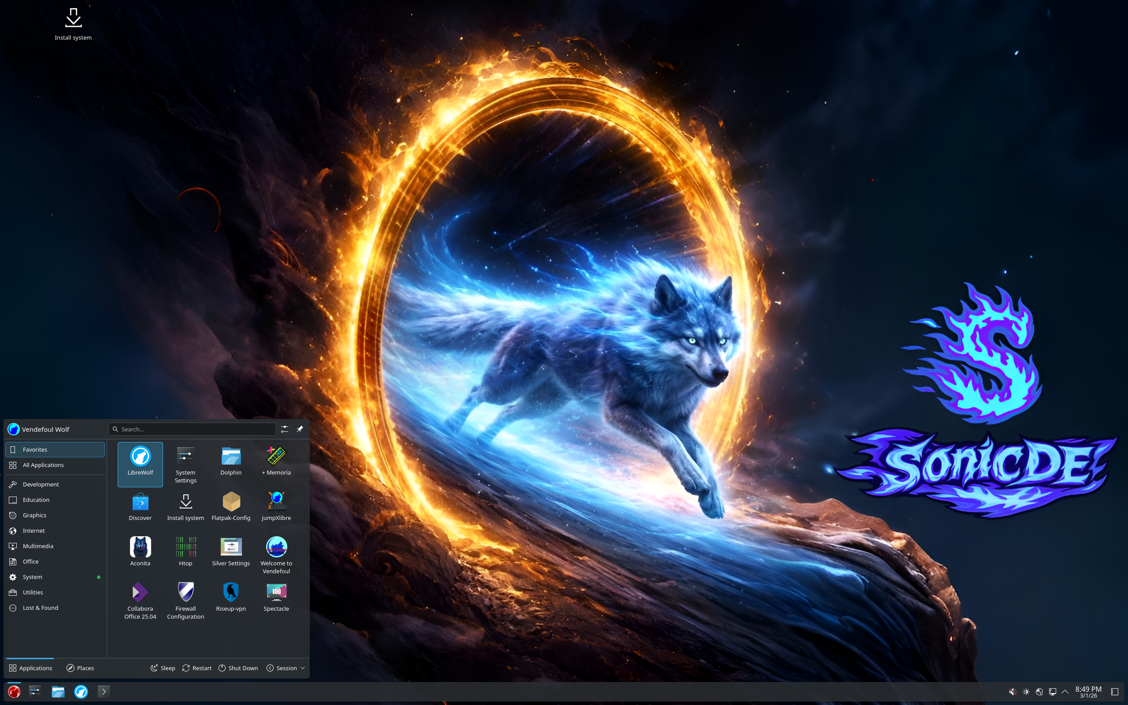Open Aconita wolf icon app
Screen dimensions: 1128x705
point(140,552)
